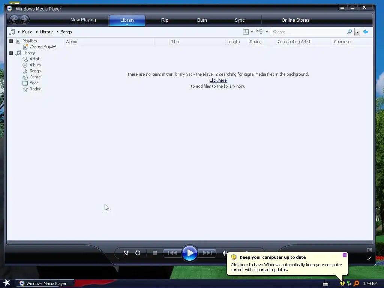Click the Safely Remove Hardware tray icon

[x=349, y=283]
